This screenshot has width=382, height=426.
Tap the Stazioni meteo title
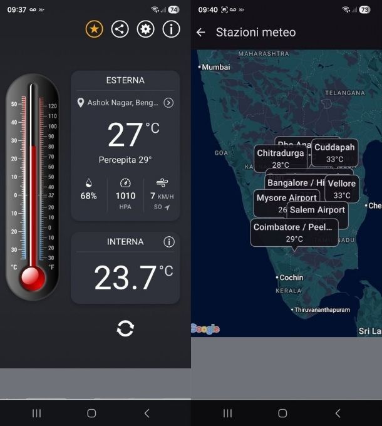tap(256, 33)
